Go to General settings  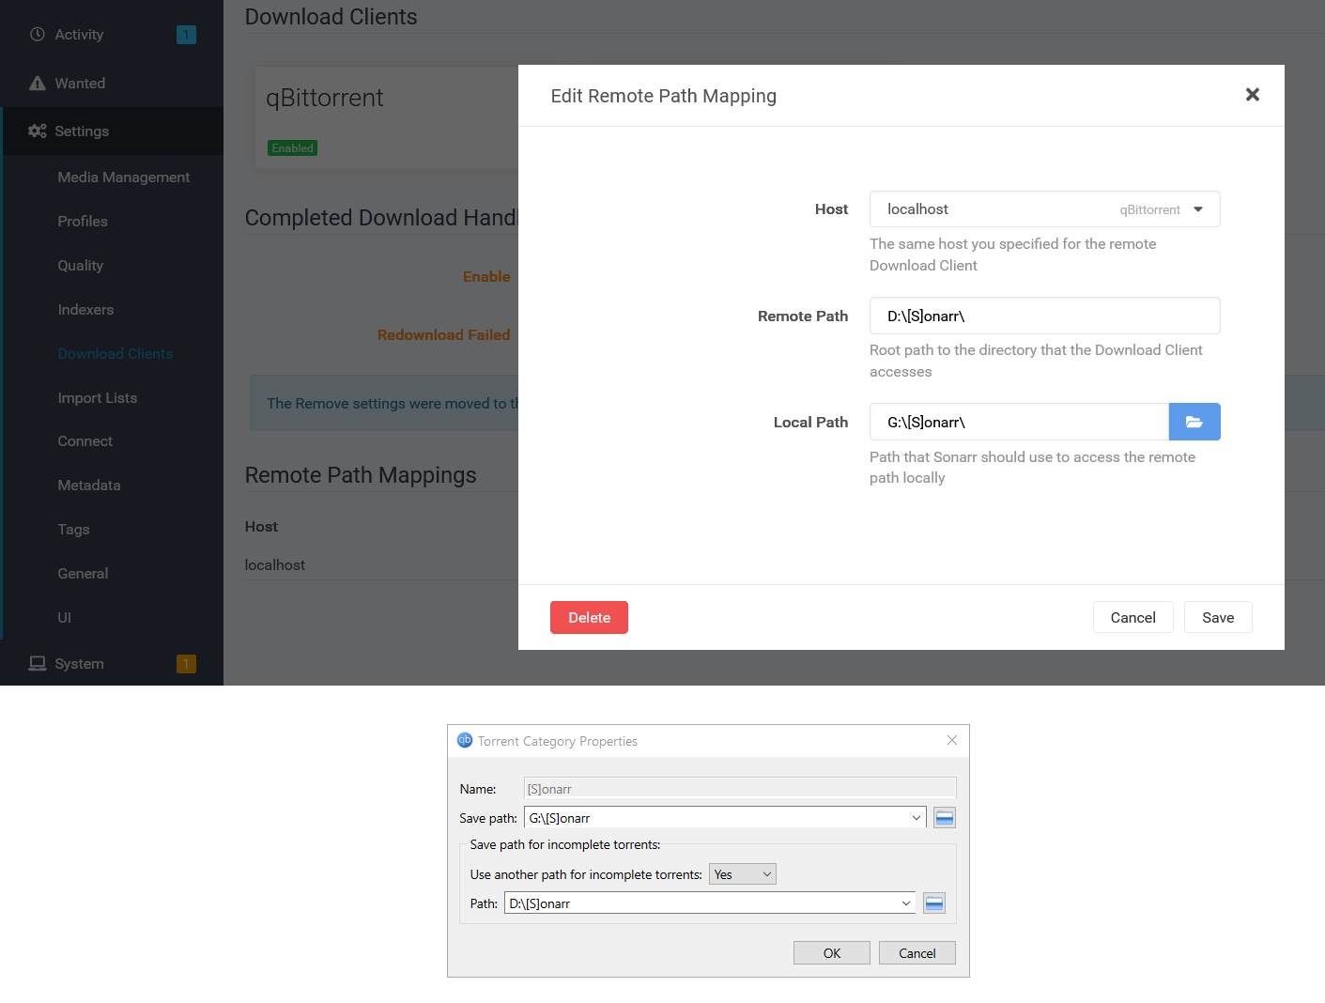[x=83, y=574]
